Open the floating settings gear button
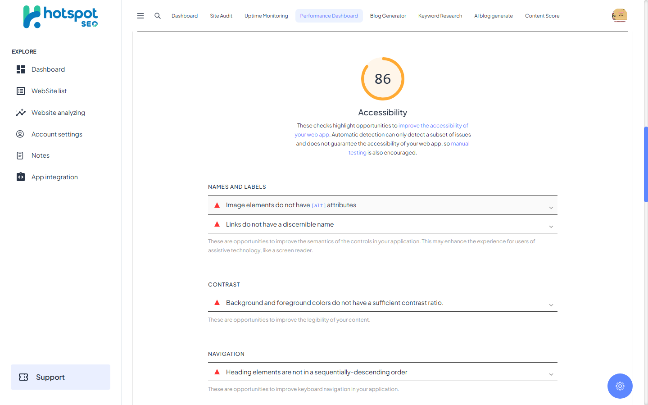 (x=620, y=386)
